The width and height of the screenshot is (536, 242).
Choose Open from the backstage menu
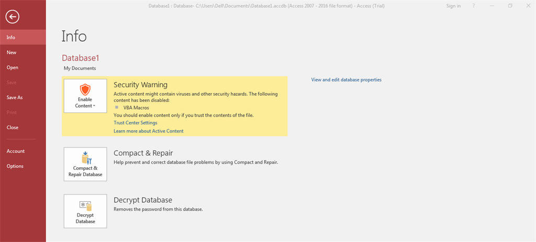click(13, 67)
